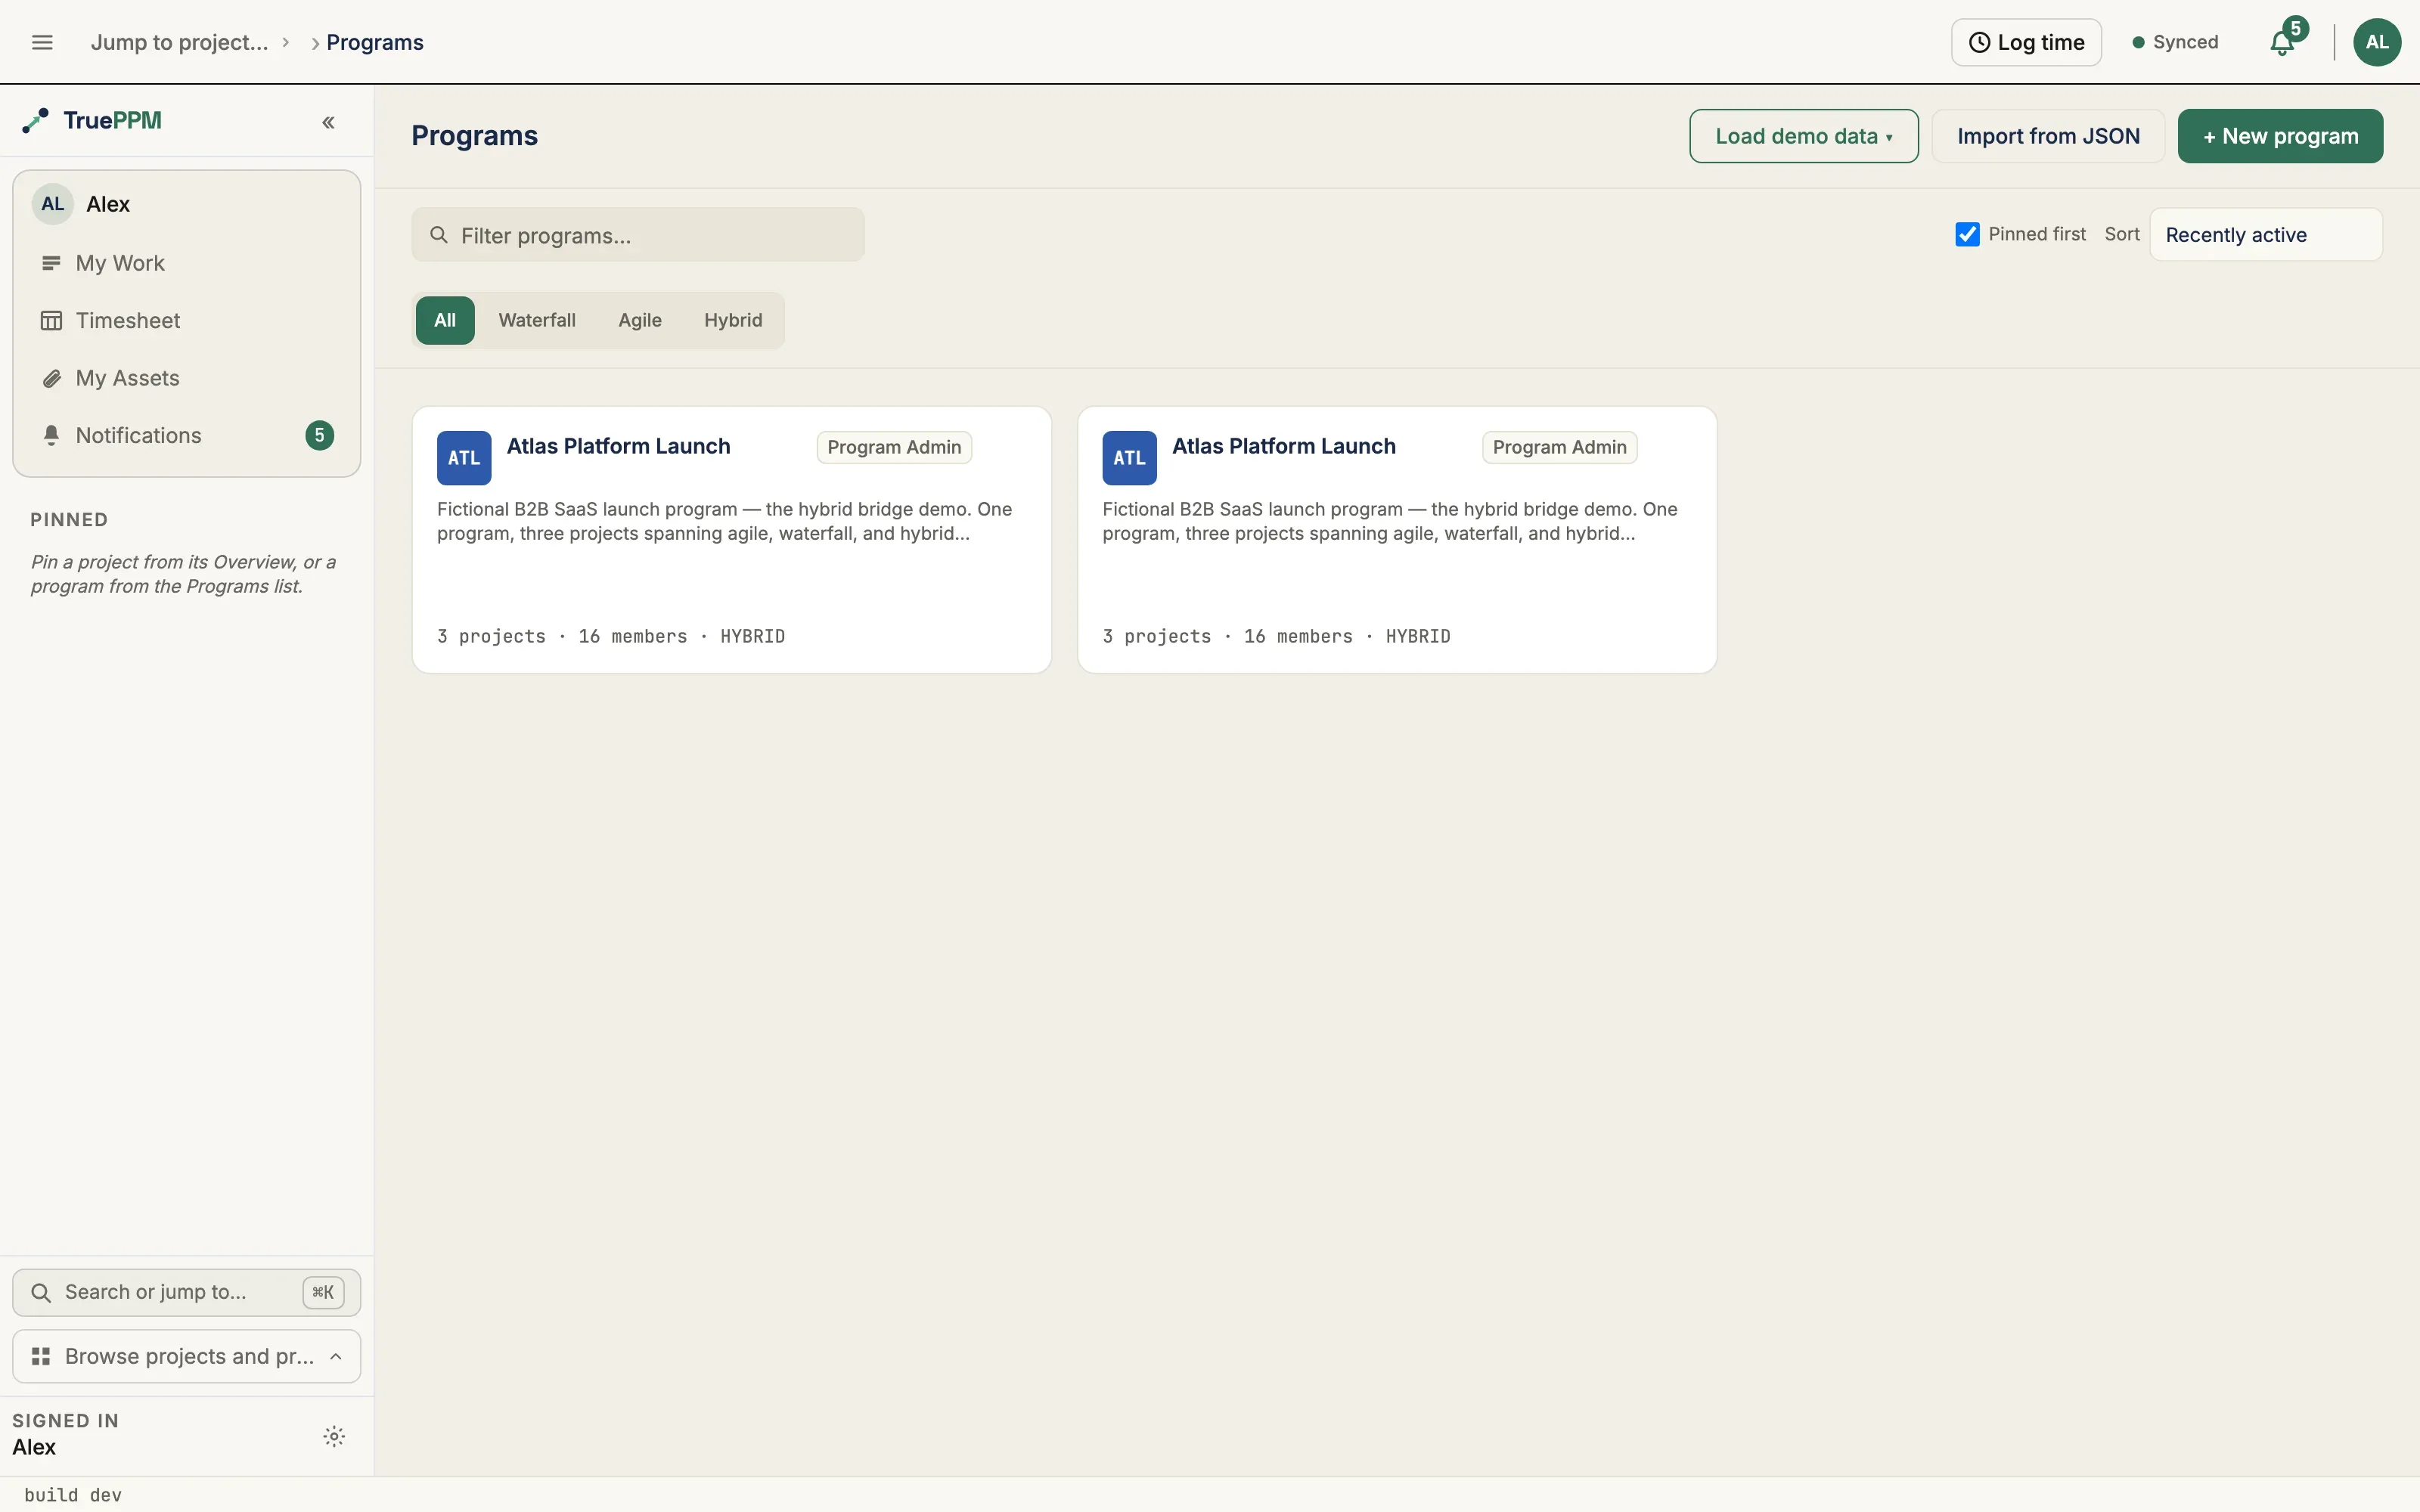
Task: Click the Timesheet table icon
Action: [x=51, y=321]
